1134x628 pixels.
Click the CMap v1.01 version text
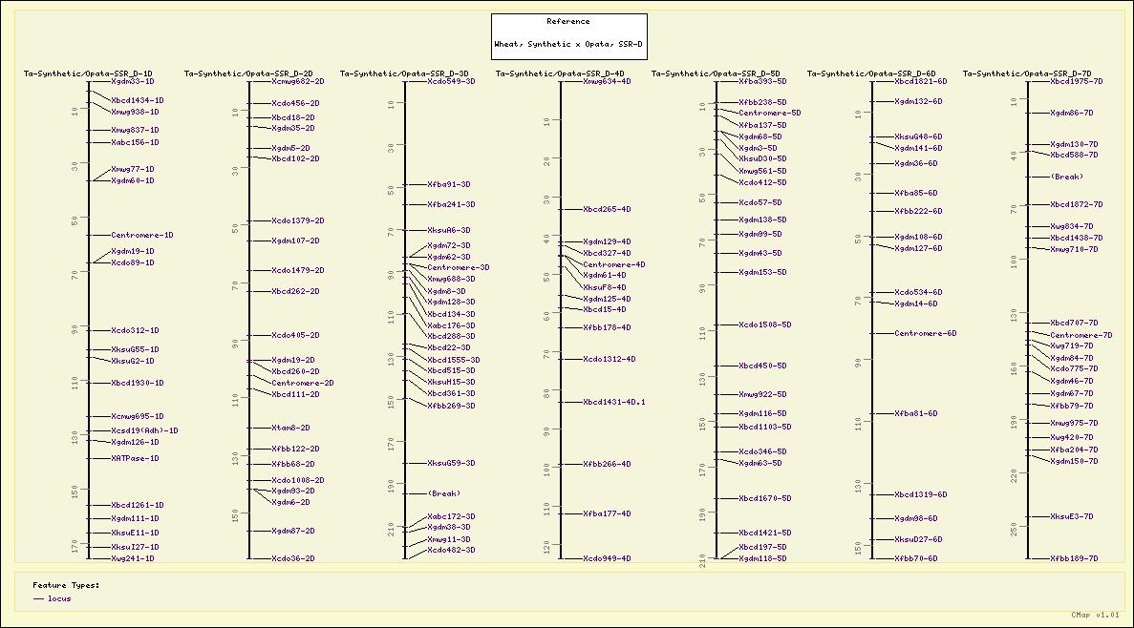pyautogui.click(x=1094, y=615)
